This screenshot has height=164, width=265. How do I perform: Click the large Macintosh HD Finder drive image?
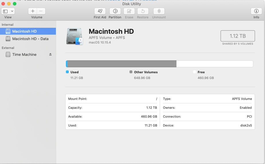74,36
